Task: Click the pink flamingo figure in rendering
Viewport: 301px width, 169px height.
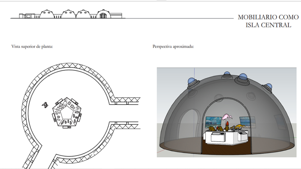Action: (x=227, y=118)
